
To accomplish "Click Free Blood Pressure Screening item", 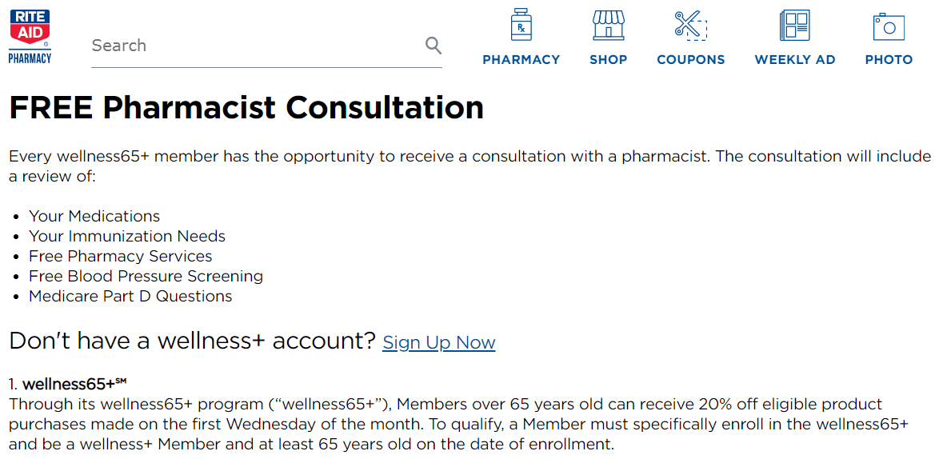I will click(x=146, y=276).
